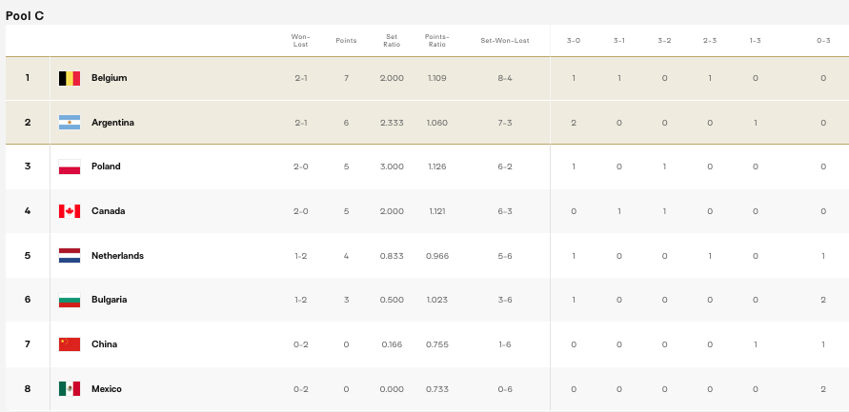
Task: Click the Pool C heading
Action: tap(25, 15)
